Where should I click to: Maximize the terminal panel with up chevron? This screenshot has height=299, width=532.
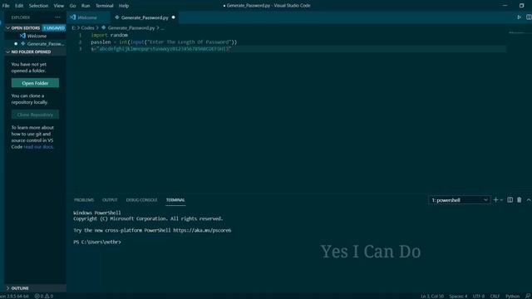(x=529, y=200)
